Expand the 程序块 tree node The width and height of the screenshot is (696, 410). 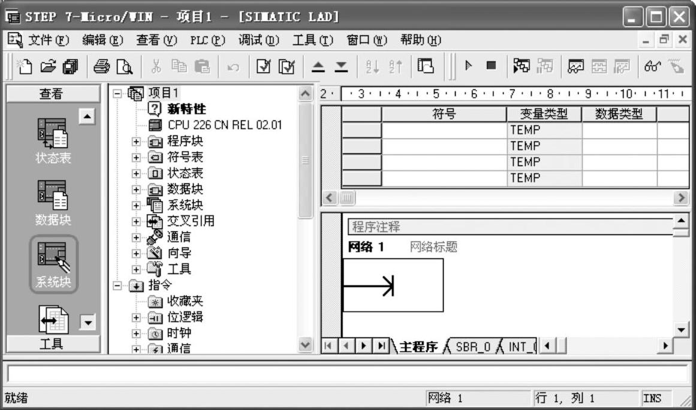coord(136,142)
